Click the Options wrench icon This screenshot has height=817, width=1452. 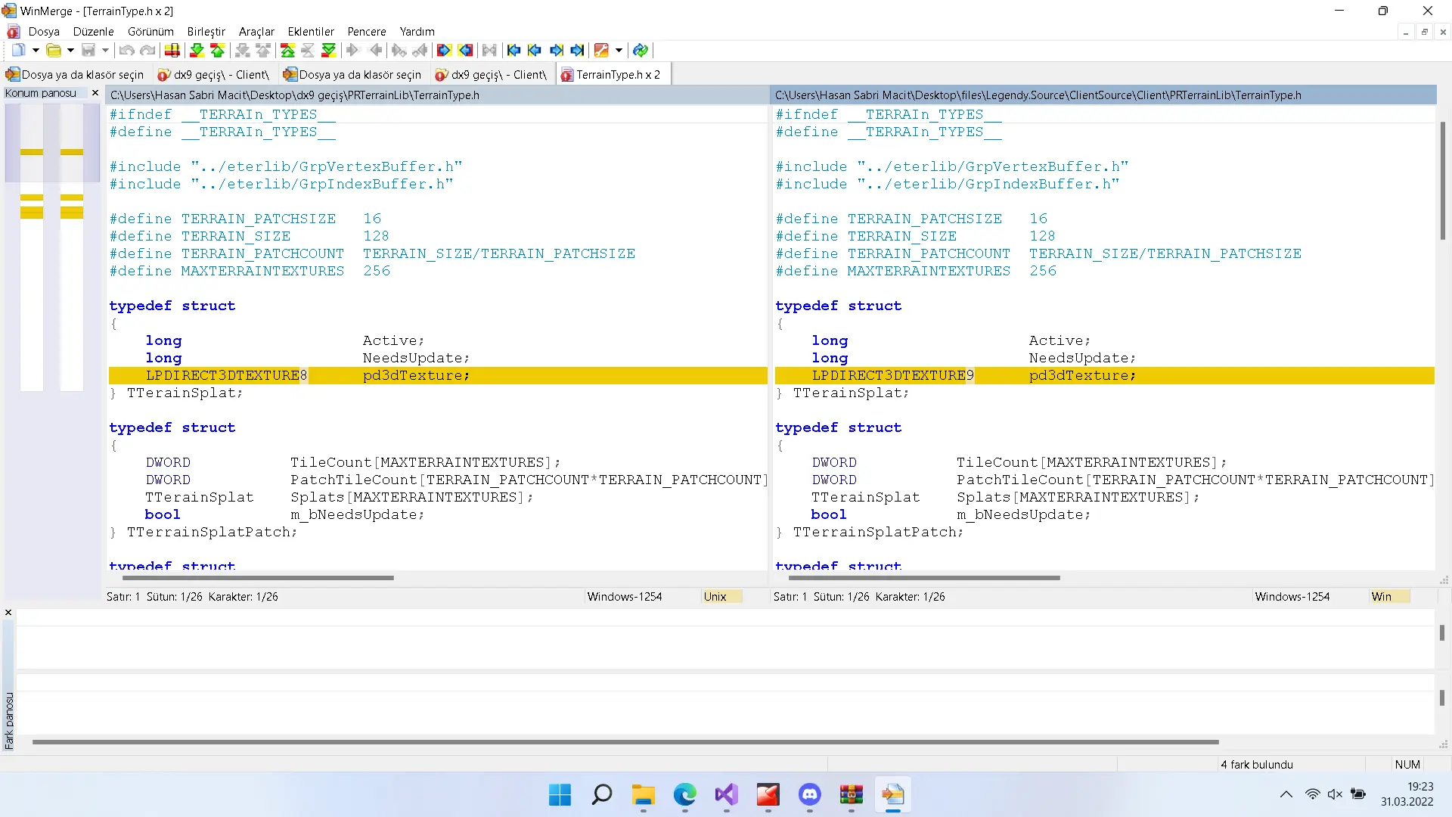601,51
